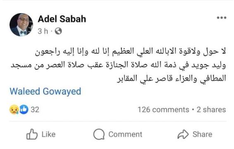Image resolution: width=234 pixels, height=149 pixels.
Task: Click the second line of Arabic post text
Action: point(118,65)
